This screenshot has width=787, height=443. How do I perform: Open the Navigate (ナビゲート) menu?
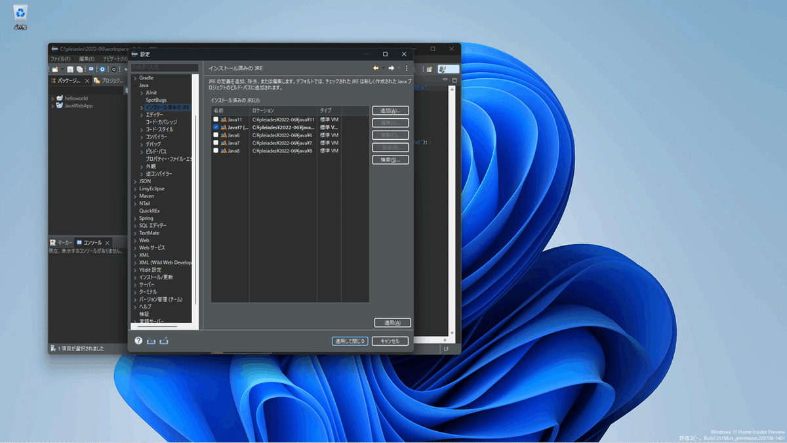click(115, 59)
